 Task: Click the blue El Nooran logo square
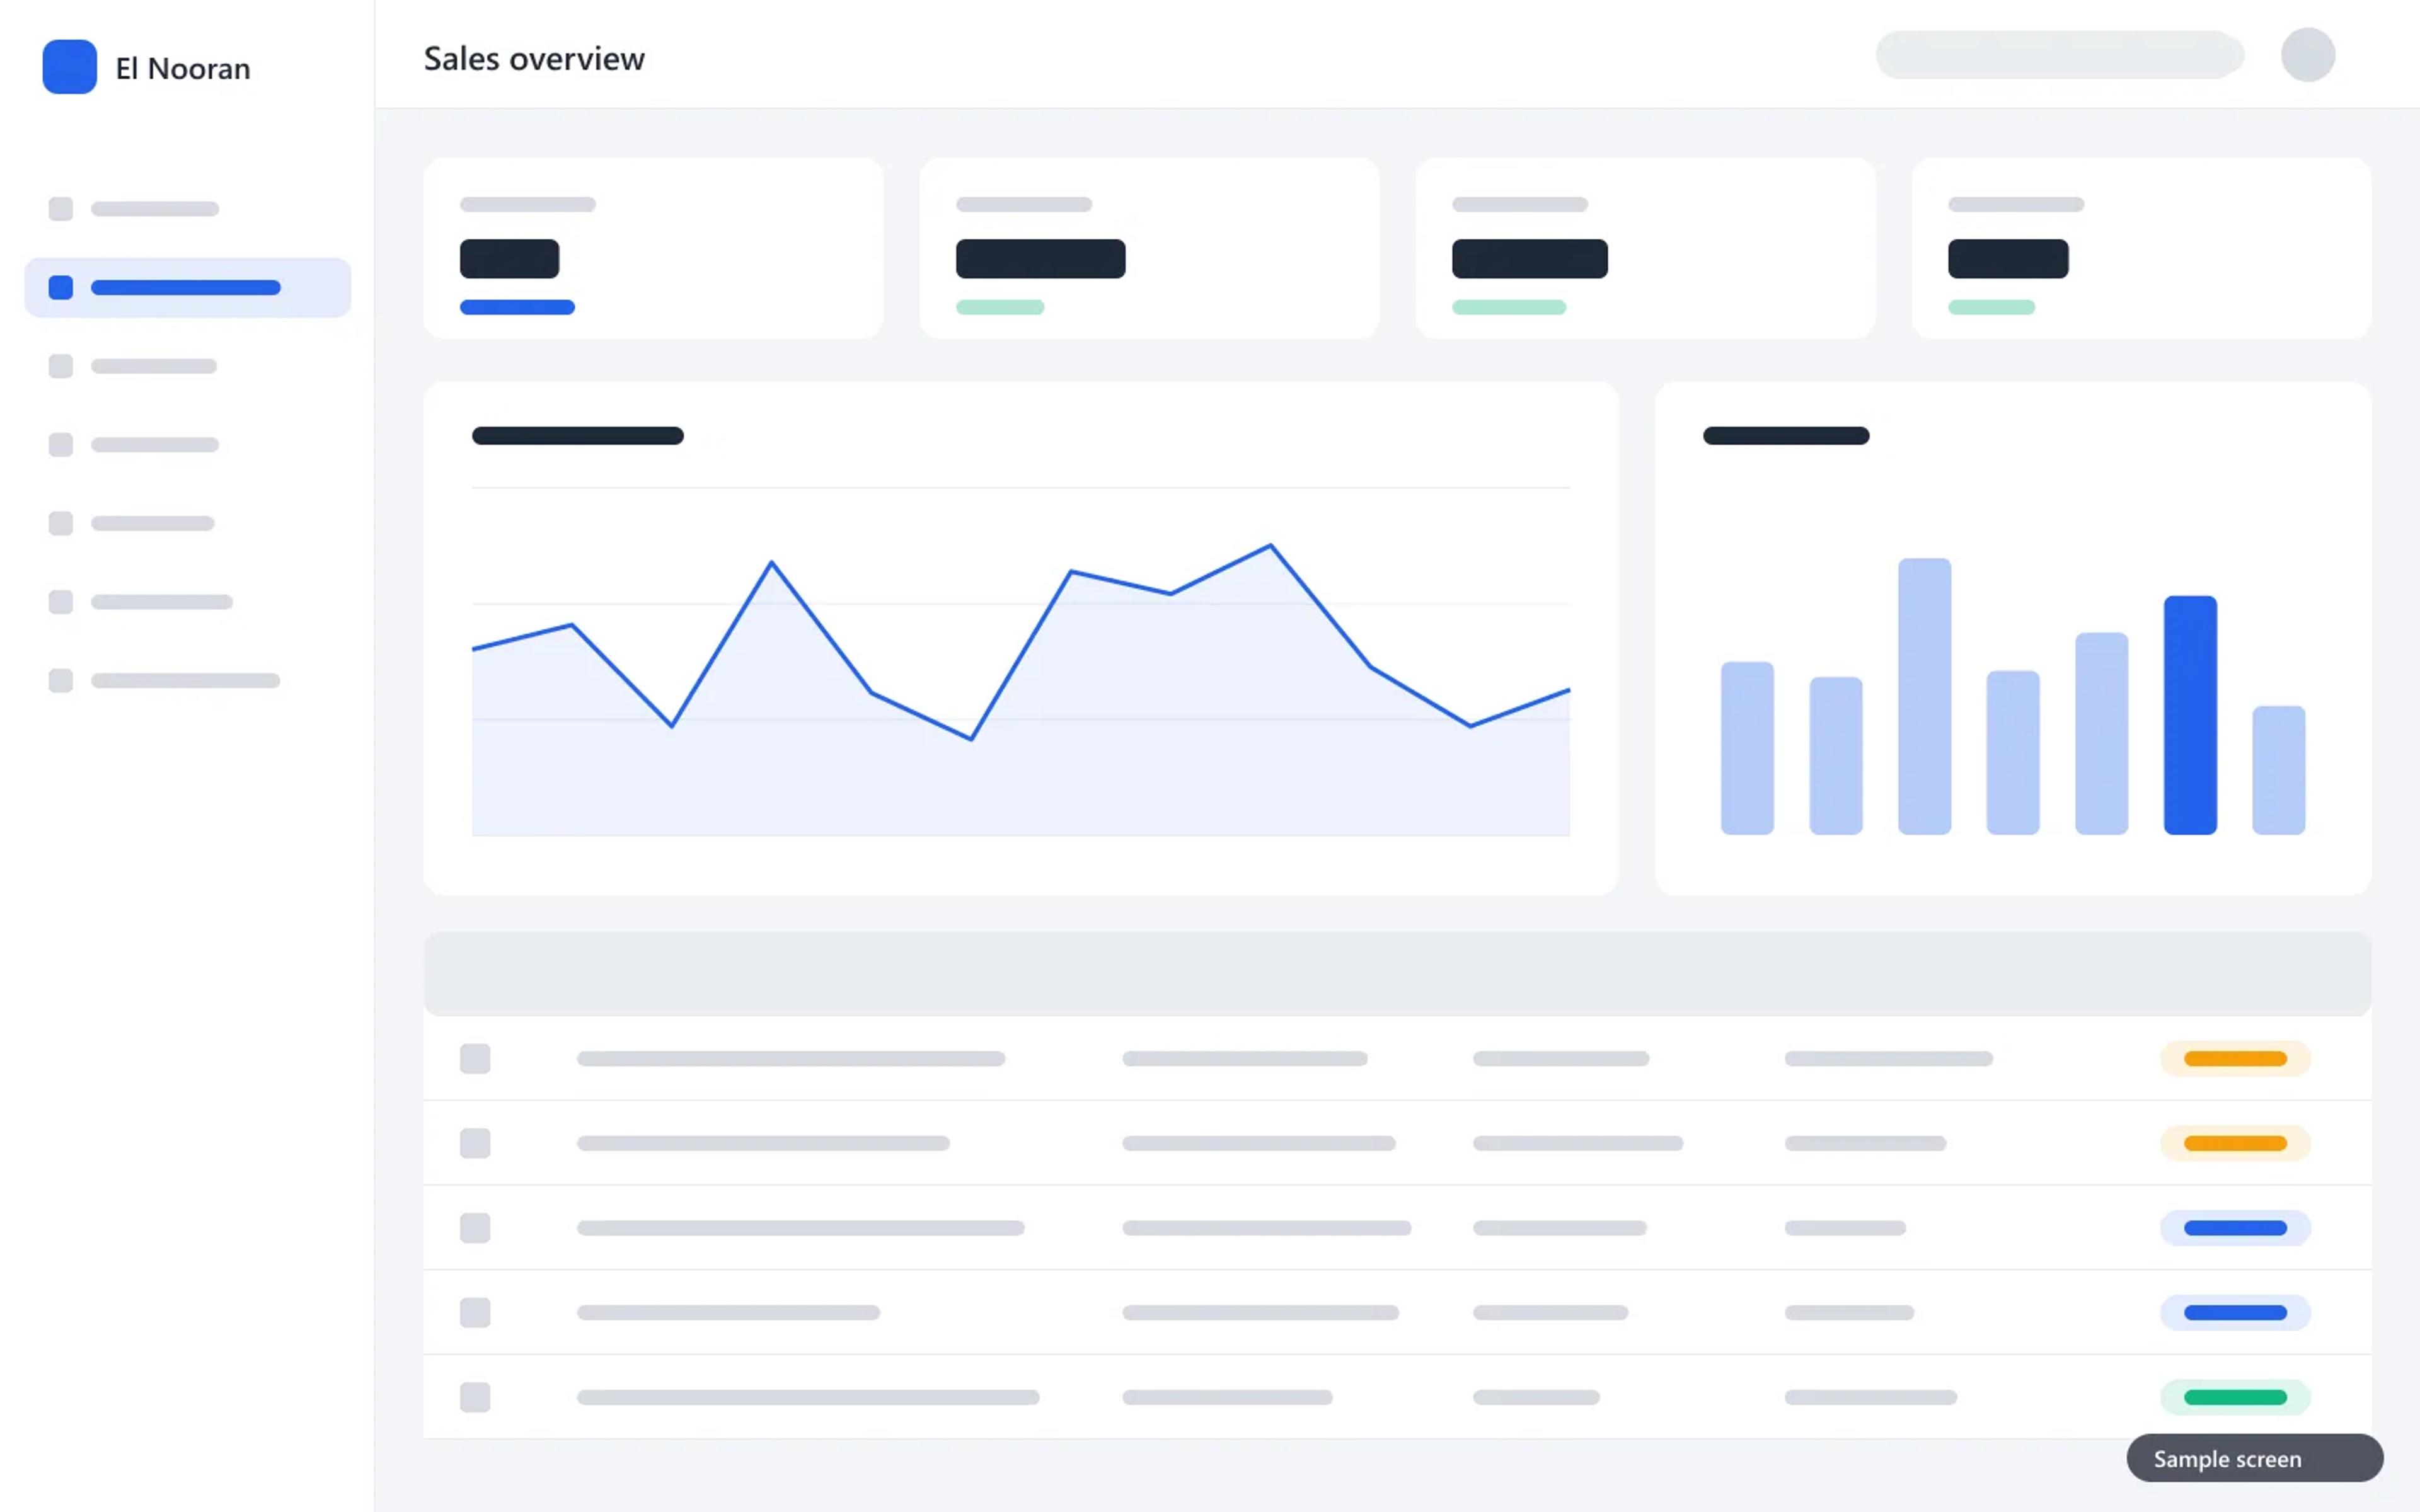pos(69,67)
